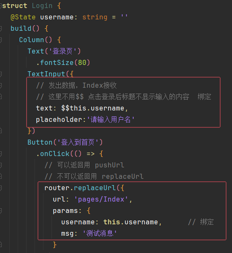Collapse the struct Login fold marker
Screen dimensions: 232x253
(1, 6)
